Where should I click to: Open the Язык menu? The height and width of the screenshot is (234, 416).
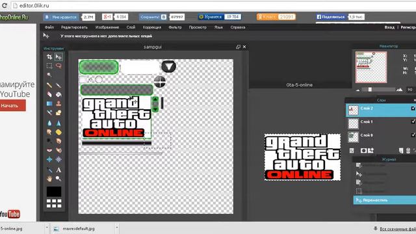click(x=218, y=27)
